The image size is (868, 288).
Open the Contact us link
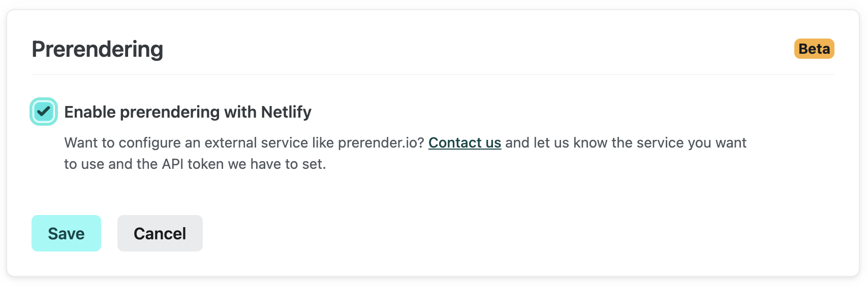point(464,143)
